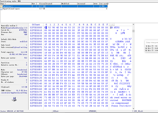Click Clipboard 0.5 KB value
The width and height of the screenshot is (158, 113).
(x=24, y=87)
